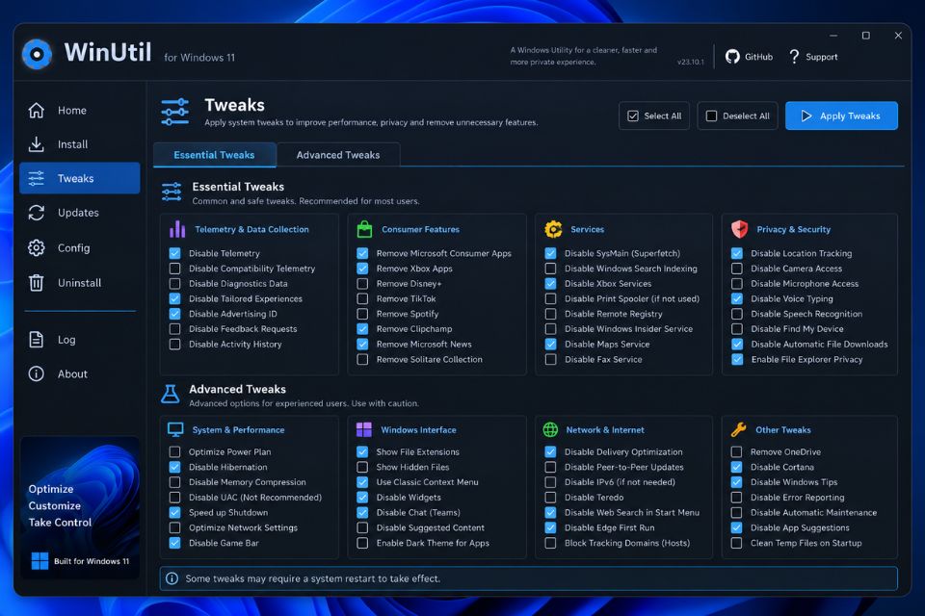Click the Windows logo in Built for Windows 11

(x=40, y=560)
